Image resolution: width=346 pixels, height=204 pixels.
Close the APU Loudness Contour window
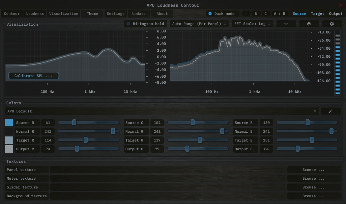tap(340, 5)
